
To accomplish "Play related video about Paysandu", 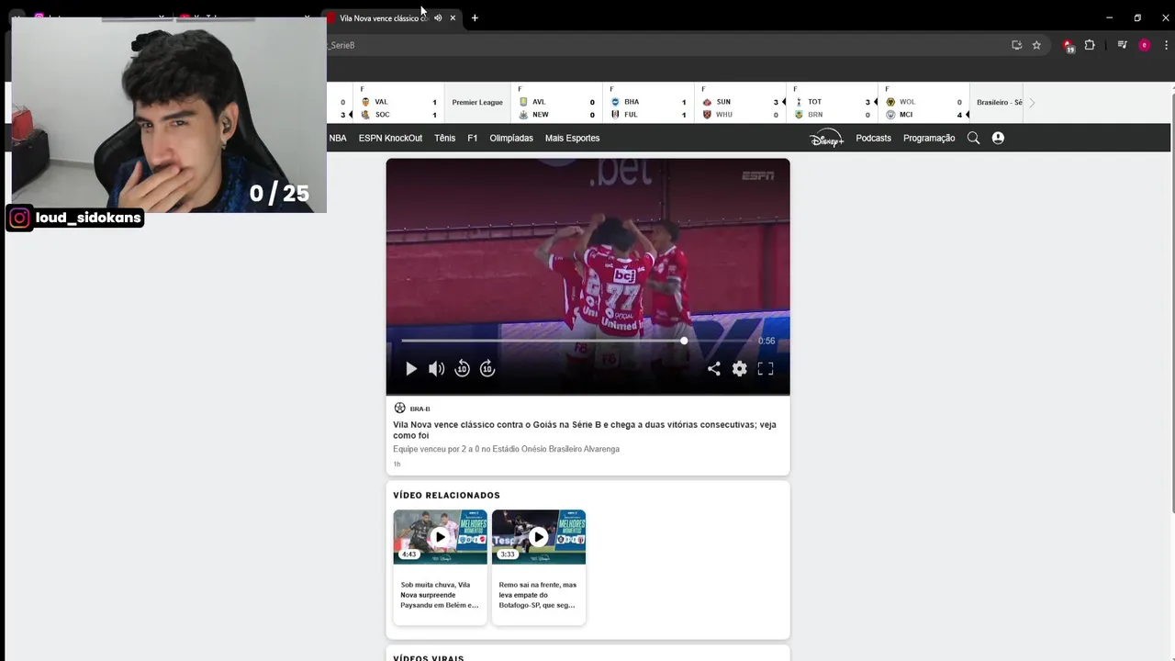I will tap(440, 537).
